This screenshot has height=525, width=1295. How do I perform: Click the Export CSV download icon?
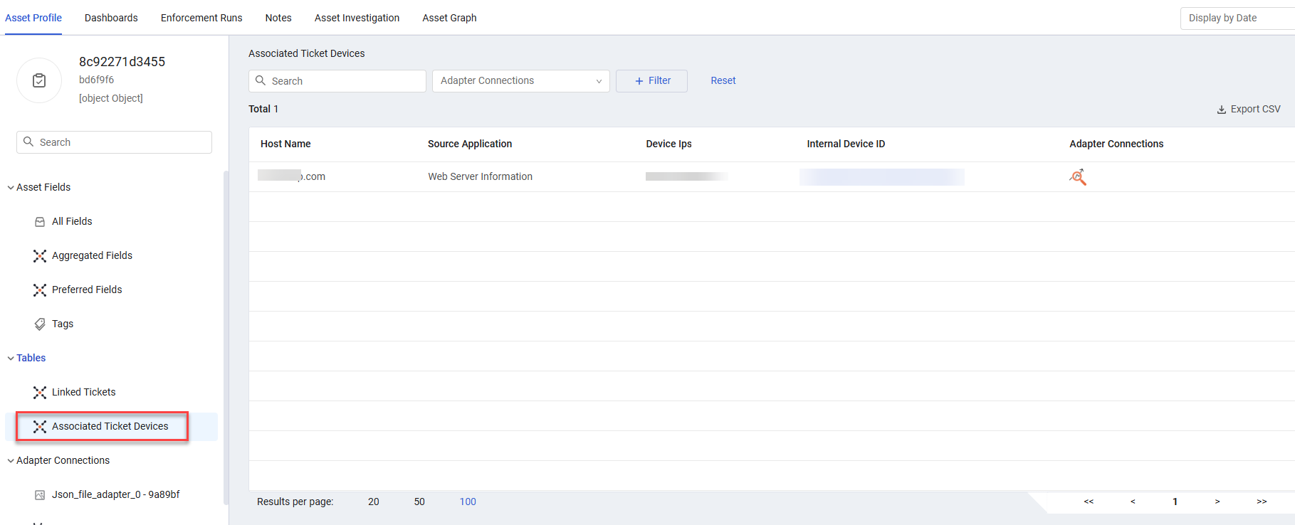tap(1222, 110)
